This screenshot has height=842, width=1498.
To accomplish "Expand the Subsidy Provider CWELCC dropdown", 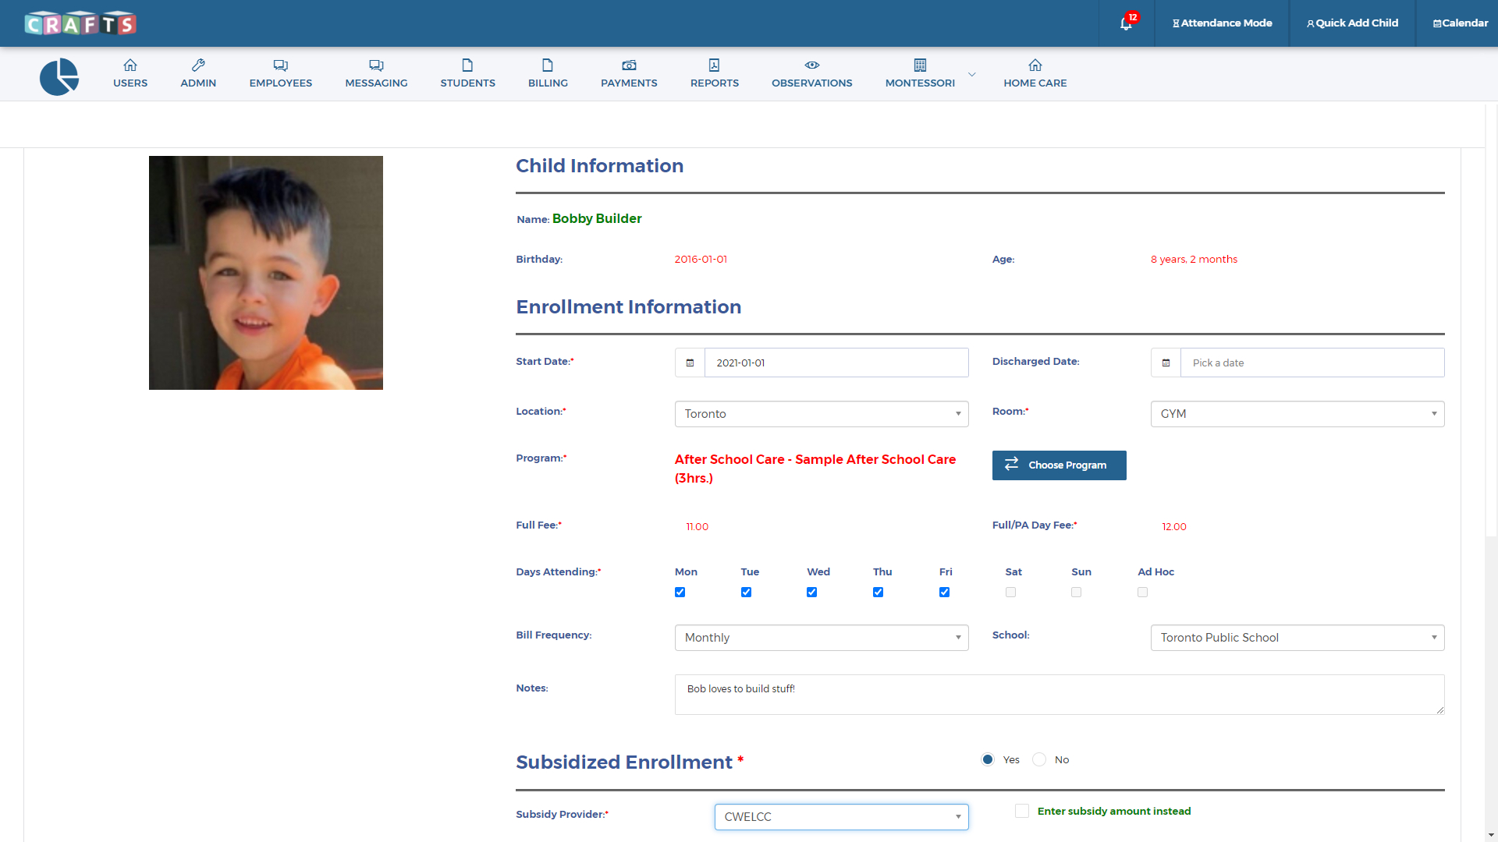I will [x=841, y=817].
